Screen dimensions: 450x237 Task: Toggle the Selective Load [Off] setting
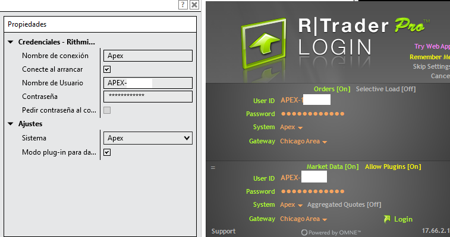coord(386,89)
